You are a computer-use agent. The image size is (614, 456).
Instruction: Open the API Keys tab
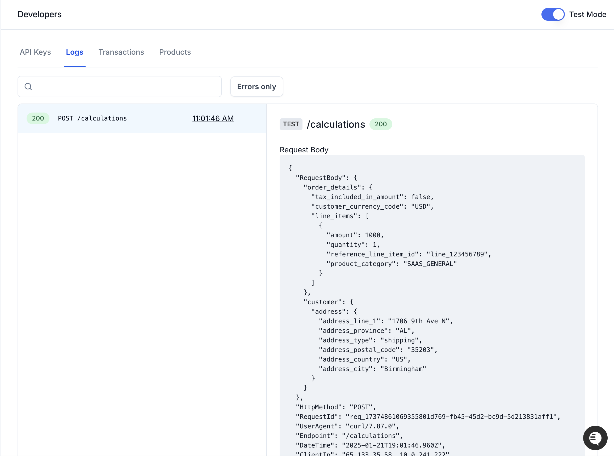(x=35, y=52)
